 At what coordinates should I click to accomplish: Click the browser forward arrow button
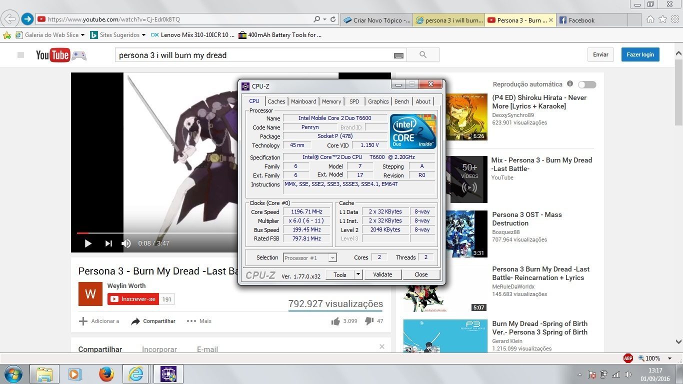pos(27,19)
